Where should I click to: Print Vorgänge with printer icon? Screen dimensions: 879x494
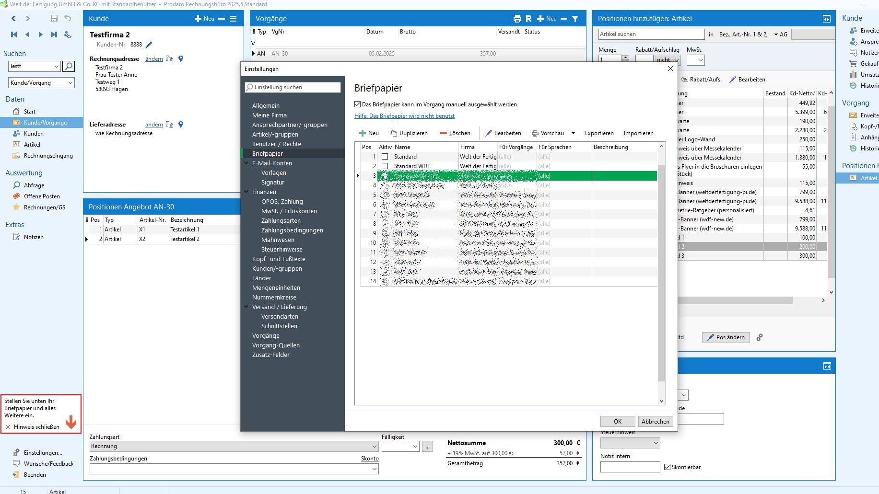coord(517,19)
